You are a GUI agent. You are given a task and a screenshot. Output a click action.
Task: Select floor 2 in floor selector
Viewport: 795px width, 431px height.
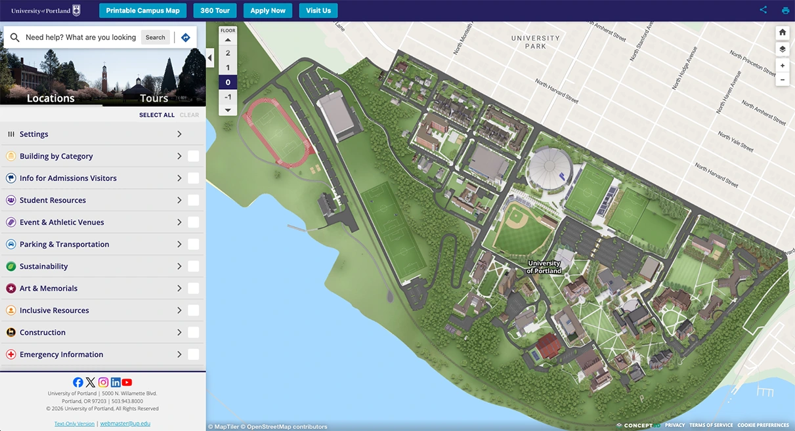228,53
